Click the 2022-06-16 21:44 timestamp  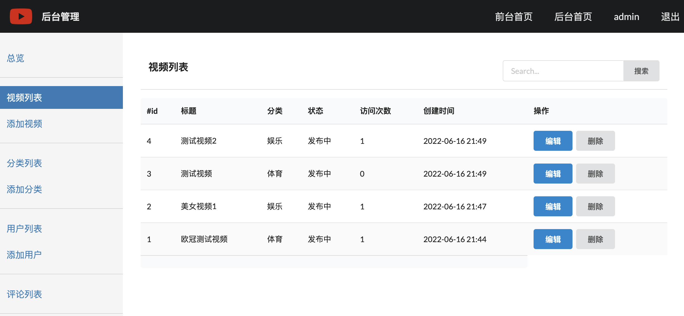pos(455,239)
